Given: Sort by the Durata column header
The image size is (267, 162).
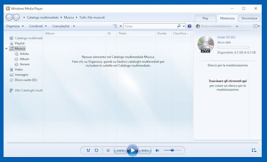Looking at the screenshot, I should pyautogui.click(x=163, y=33).
